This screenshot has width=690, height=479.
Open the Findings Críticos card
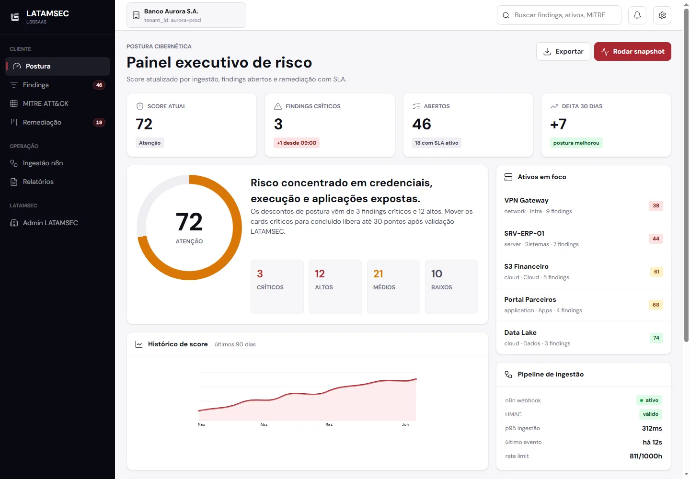pyautogui.click(x=330, y=125)
